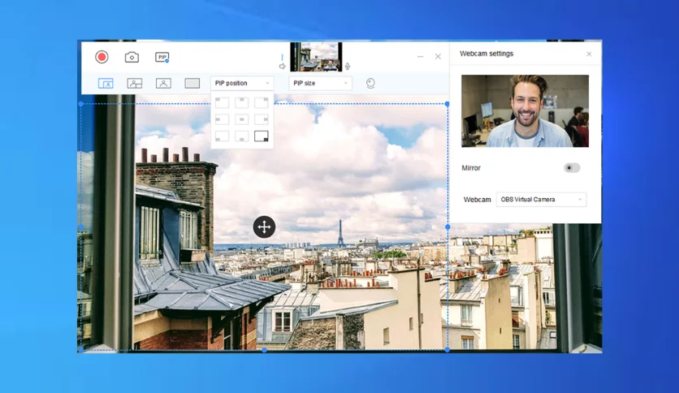Click the move handle in capture area
Viewport: 679px width, 393px height.
tap(264, 227)
